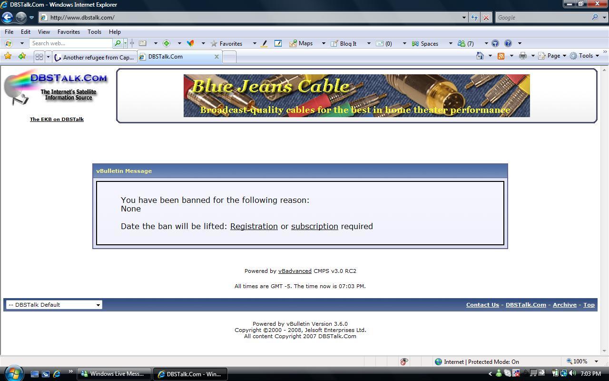Click the Archive footer link
The image size is (609, 381).
coord(564,305)
